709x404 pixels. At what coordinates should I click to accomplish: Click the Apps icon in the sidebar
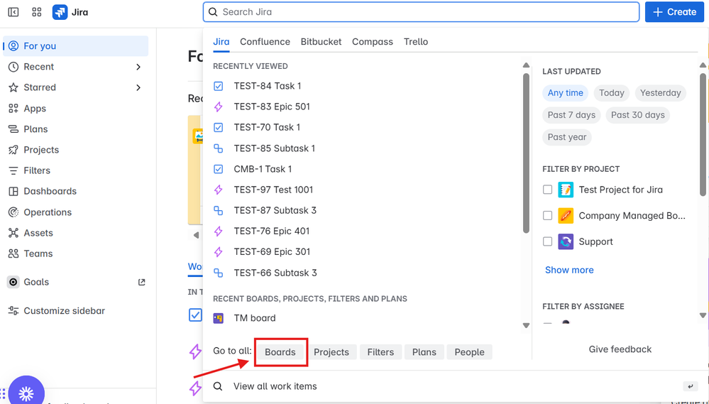pyautogui.click(x=13, y=109)
